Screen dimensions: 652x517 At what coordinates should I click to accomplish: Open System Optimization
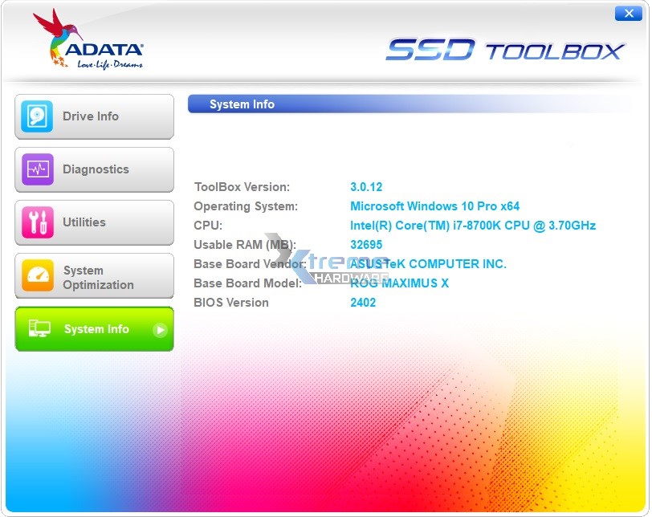pyautogui.click(x=94, y=275)
